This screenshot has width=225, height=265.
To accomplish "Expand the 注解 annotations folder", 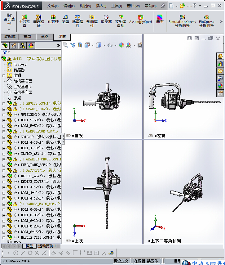I will (x=4, y=76).
